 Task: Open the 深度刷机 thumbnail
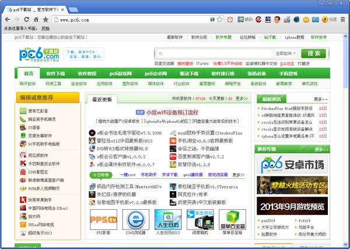pos(200,219)
